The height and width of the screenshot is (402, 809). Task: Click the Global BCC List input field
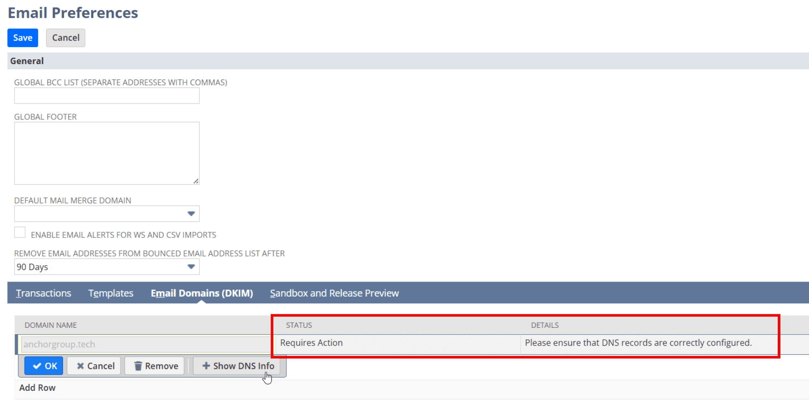tap(107, 96)
